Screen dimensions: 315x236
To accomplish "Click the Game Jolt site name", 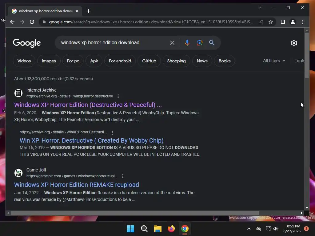I will click(x=36, y=170).
